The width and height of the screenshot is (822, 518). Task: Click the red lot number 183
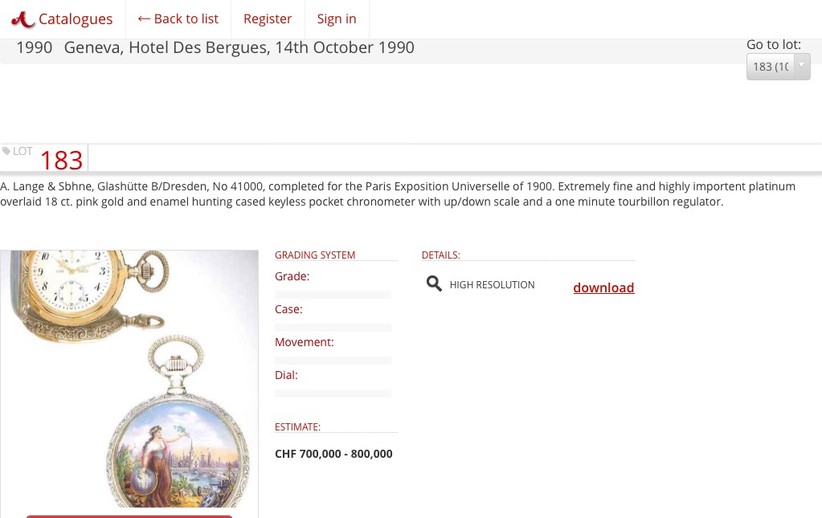[x=61, y=161]
